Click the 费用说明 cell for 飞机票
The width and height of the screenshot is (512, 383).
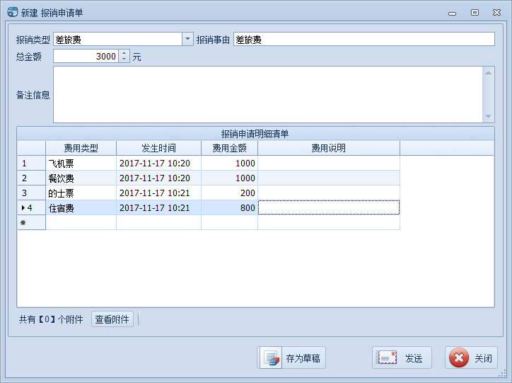point(329,163)
